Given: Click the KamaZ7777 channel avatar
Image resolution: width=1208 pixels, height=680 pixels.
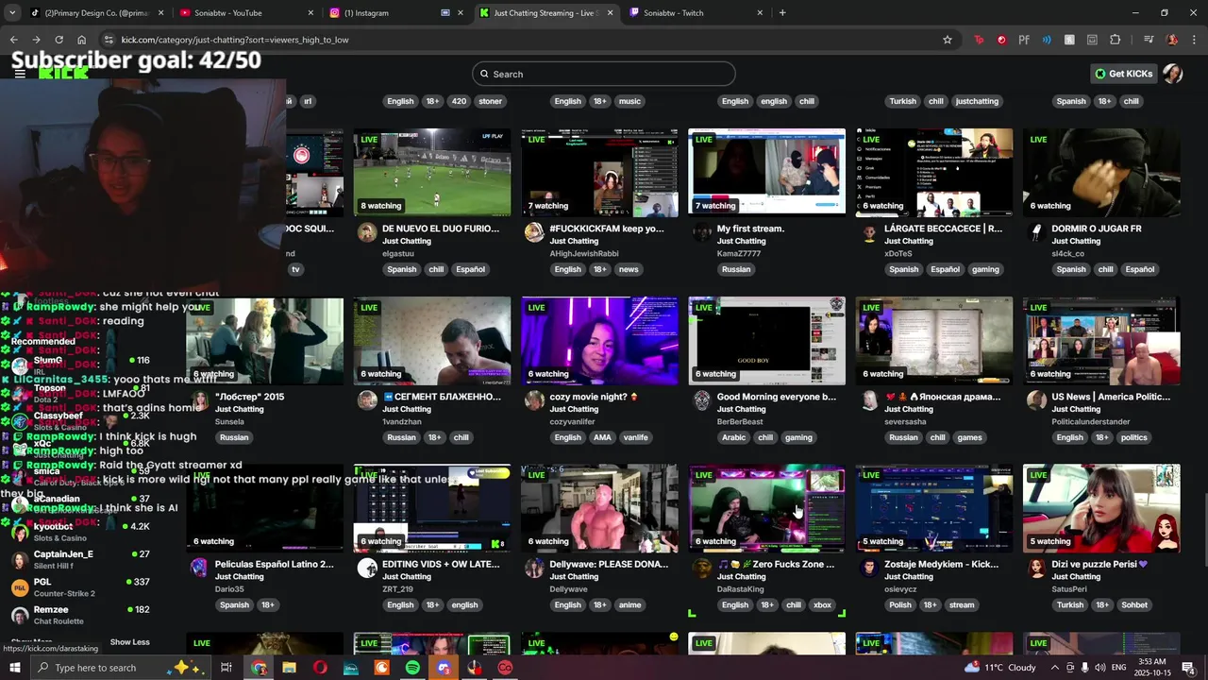Looking at the screenshot, I should (x=701, y=233).
